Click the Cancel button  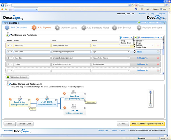[9, 124]
